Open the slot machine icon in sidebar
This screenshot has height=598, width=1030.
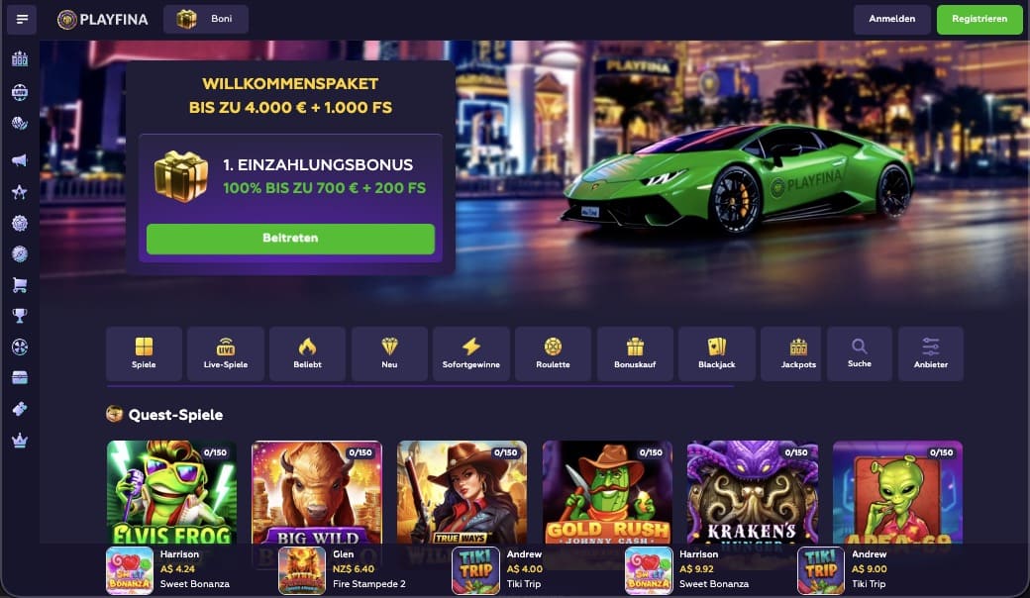click(20, 59)
